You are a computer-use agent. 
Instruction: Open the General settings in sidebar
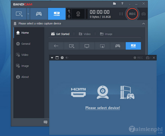pyautogui.click(x=26, y=44)
